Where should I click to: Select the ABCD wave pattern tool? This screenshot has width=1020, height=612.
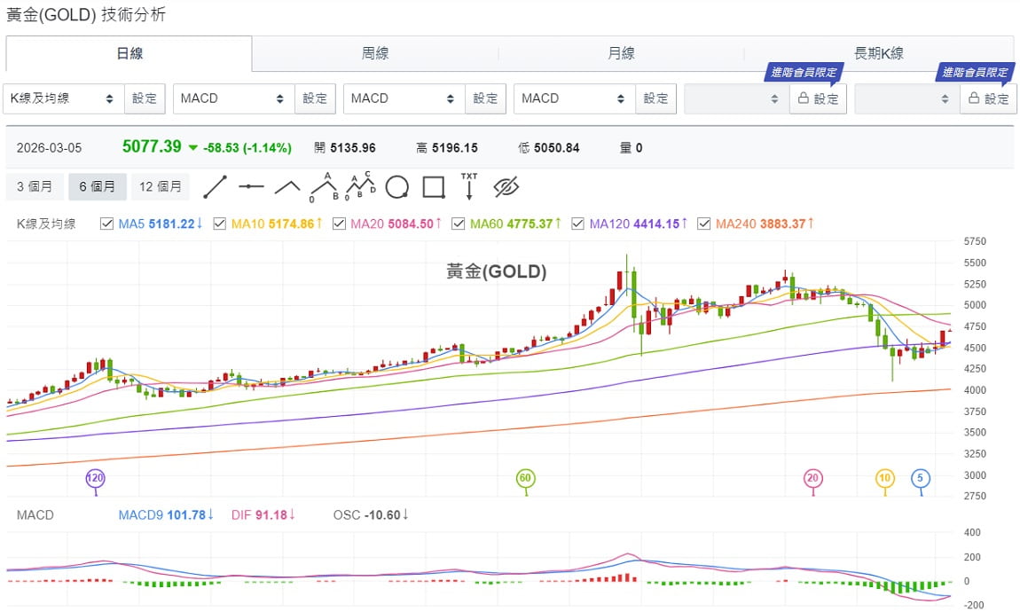pos(360,188)
